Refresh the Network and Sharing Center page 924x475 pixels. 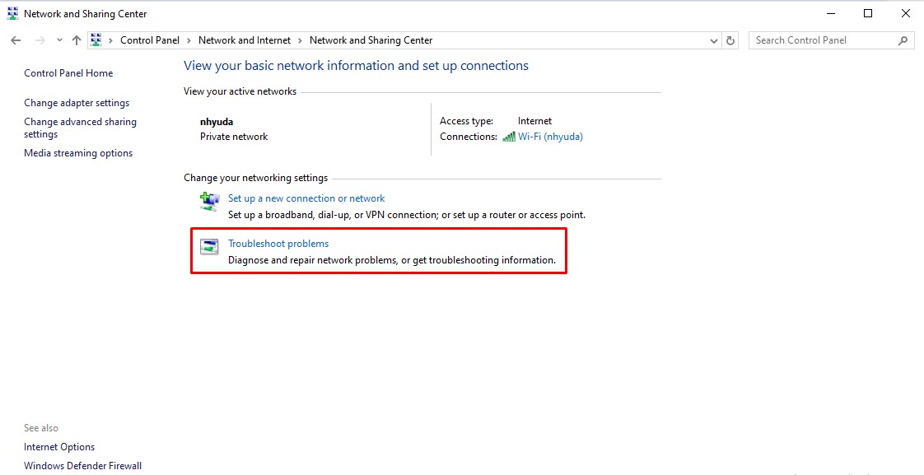(730, 40)
